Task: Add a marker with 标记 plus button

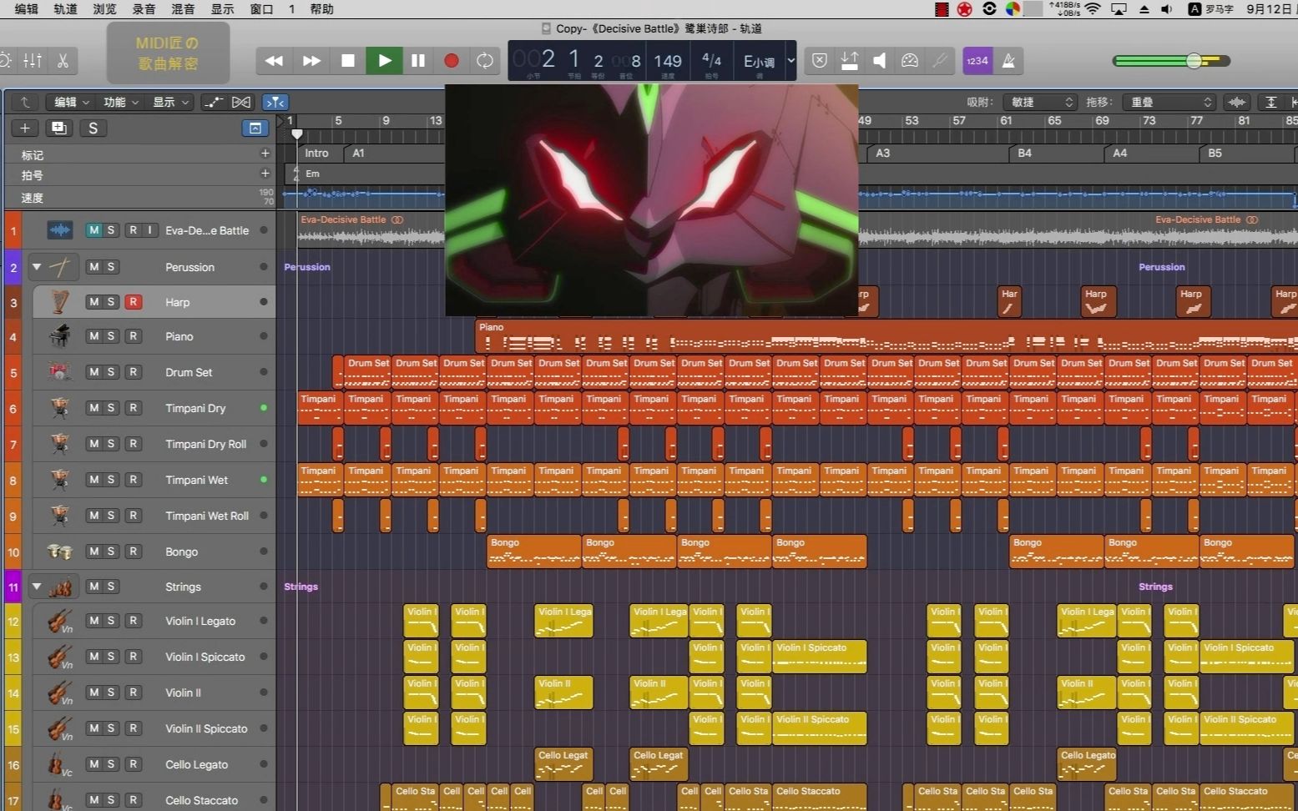Action: pos(265,154)
